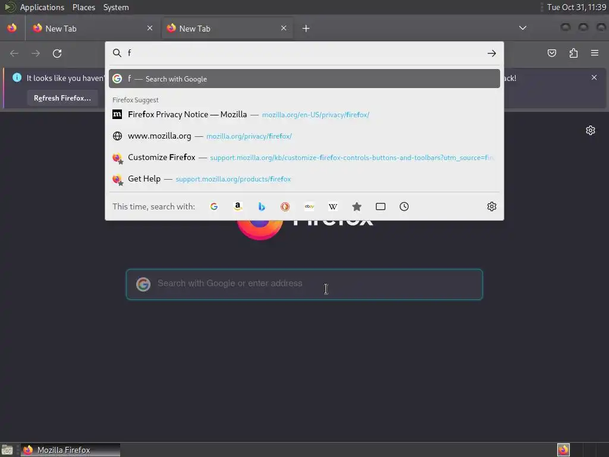Close the second New Tab
The height and width of the screenshot is (457, 609).
[x=284, y=28]
